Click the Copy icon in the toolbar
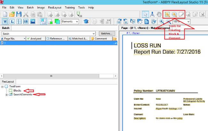The image size is (208, 131). click(x=33, y=14)
